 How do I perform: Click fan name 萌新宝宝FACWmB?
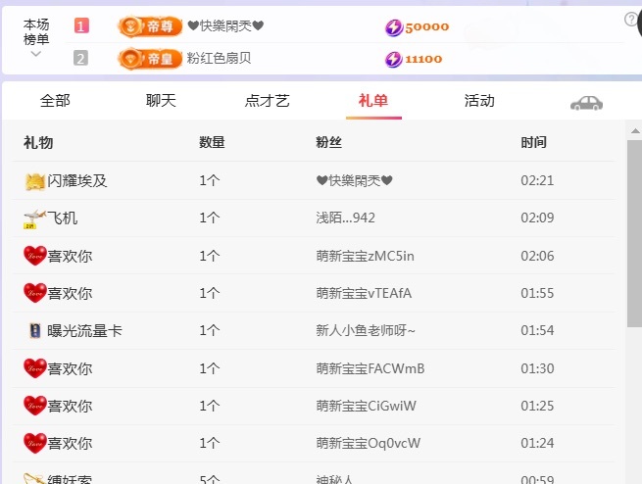[x=370, y=368]
